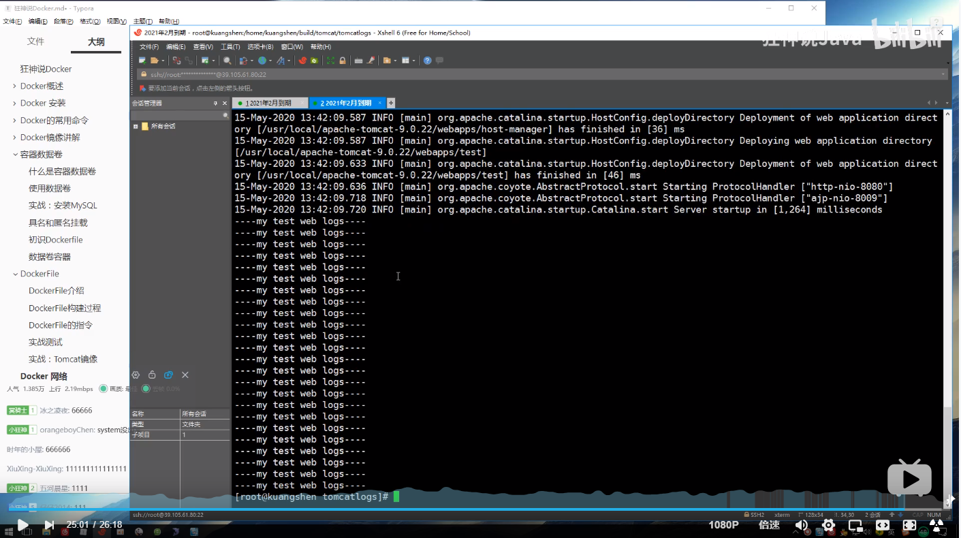
Task: Close the live overlay with X icon
Action: tap(185, 375)
